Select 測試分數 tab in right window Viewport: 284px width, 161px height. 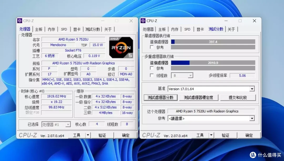click(216, 29)
